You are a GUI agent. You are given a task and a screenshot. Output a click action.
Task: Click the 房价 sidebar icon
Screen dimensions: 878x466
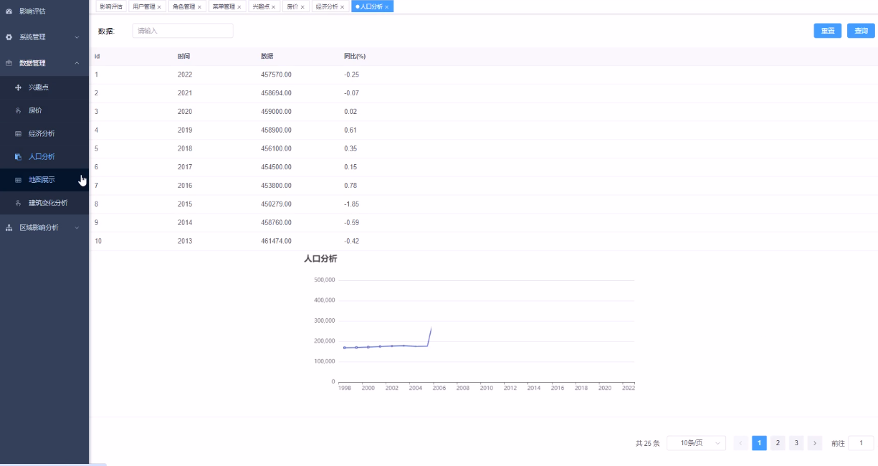pos(18,111)
